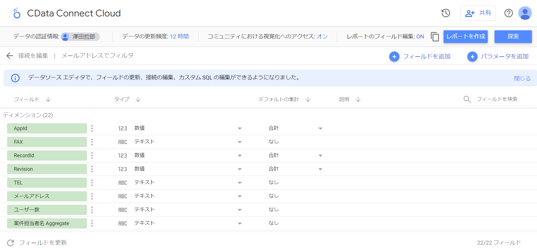Image resolution: width=537 pixels, height=248 pixels.
Task: Click the search magnifier icon
Action: click(x=467, y=99)
